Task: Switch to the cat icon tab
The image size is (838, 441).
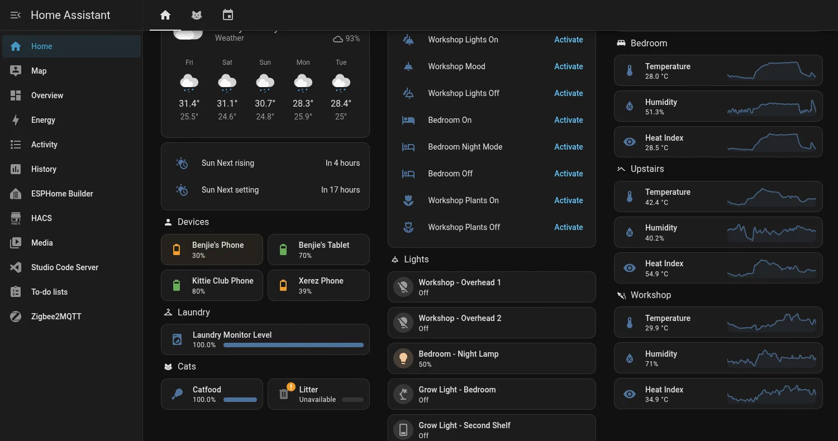Action: pyautogui.click(x=197, y=15)
